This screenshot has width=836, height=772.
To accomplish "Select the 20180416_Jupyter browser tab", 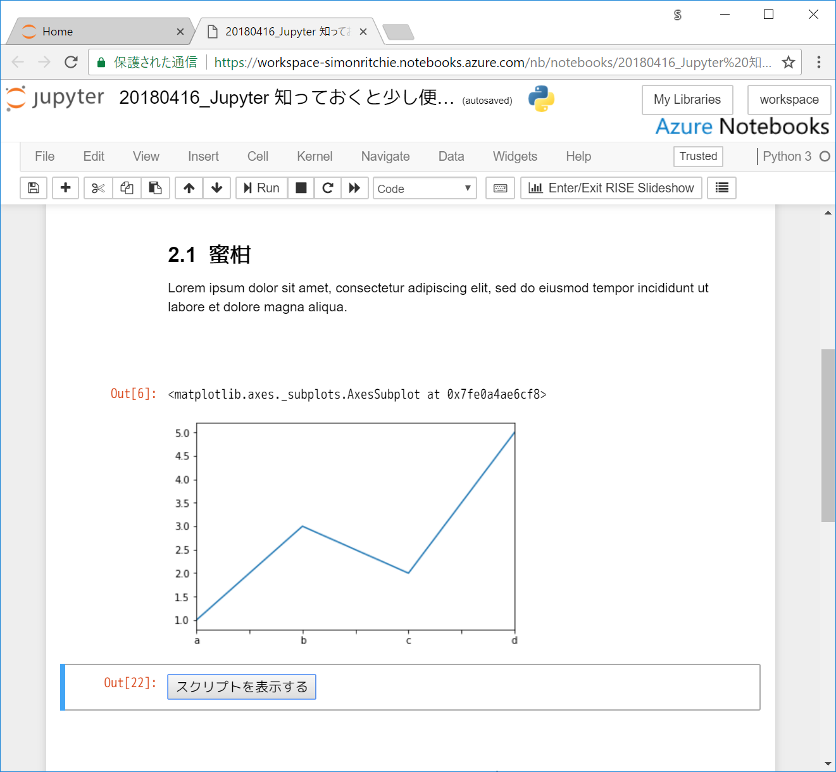I will coord(286,32).
